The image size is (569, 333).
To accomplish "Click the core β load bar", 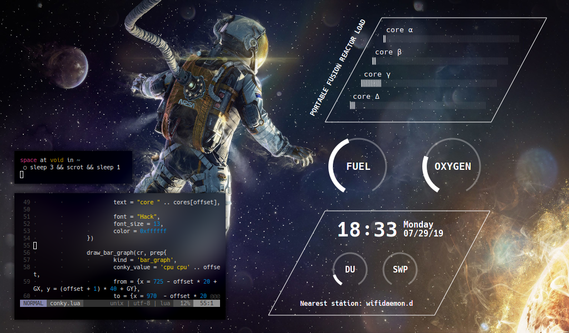I will [x=440, y=61].
